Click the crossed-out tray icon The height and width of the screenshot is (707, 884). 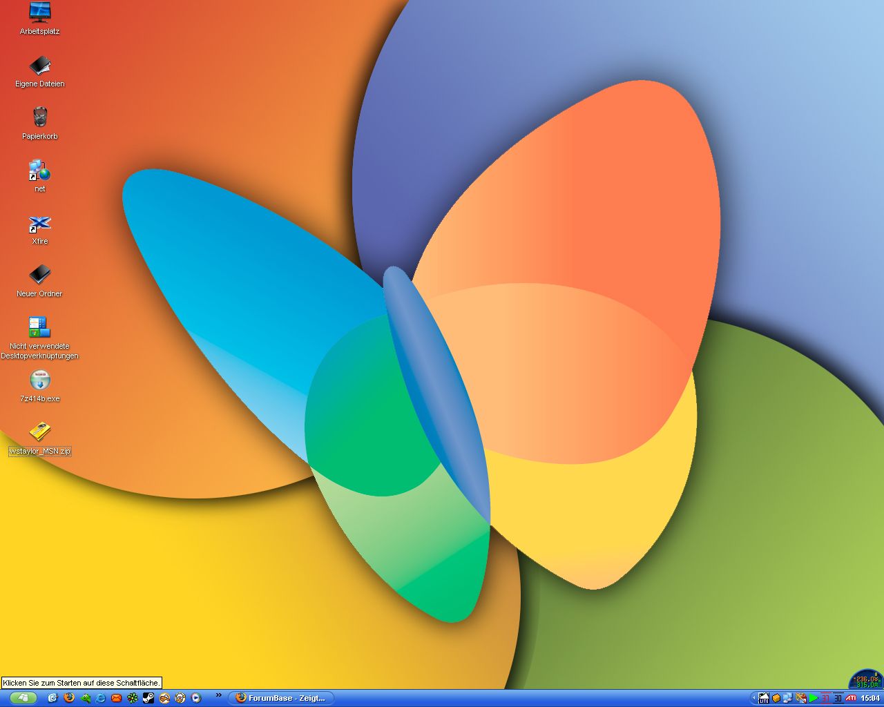801,698
